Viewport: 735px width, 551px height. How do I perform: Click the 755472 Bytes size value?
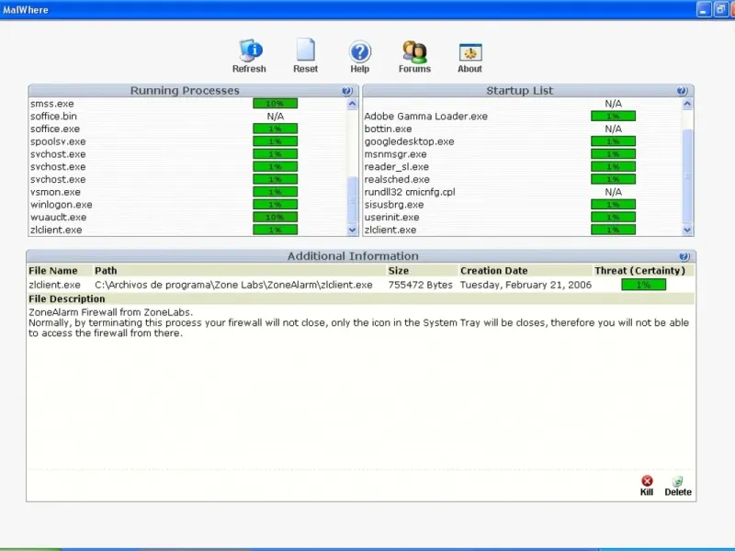pos(421,285)
